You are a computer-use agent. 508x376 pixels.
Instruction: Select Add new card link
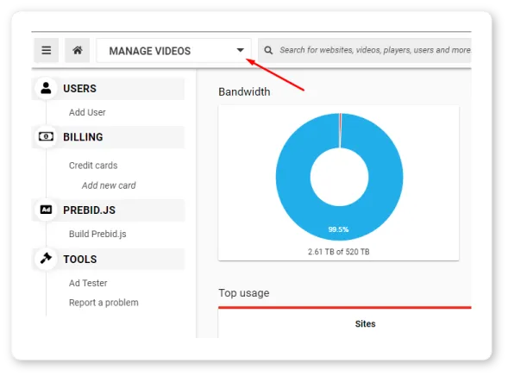tap(109, 185)
